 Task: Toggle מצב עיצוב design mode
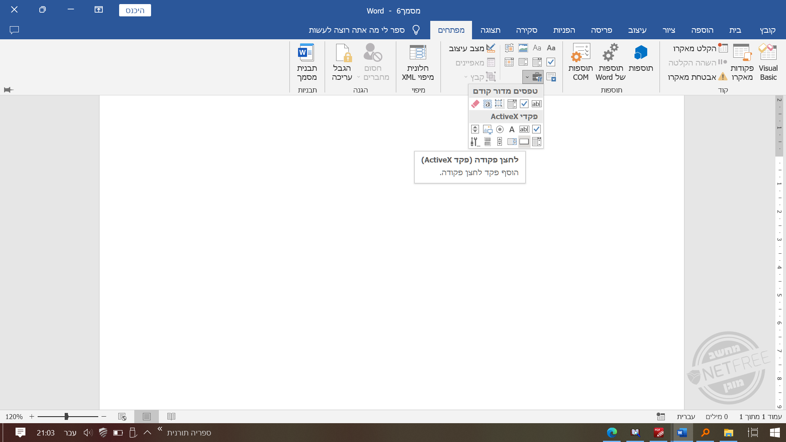tap(472, 48)
